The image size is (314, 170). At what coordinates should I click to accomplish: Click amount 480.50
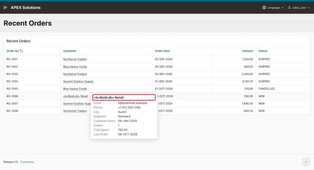[248, 67]
